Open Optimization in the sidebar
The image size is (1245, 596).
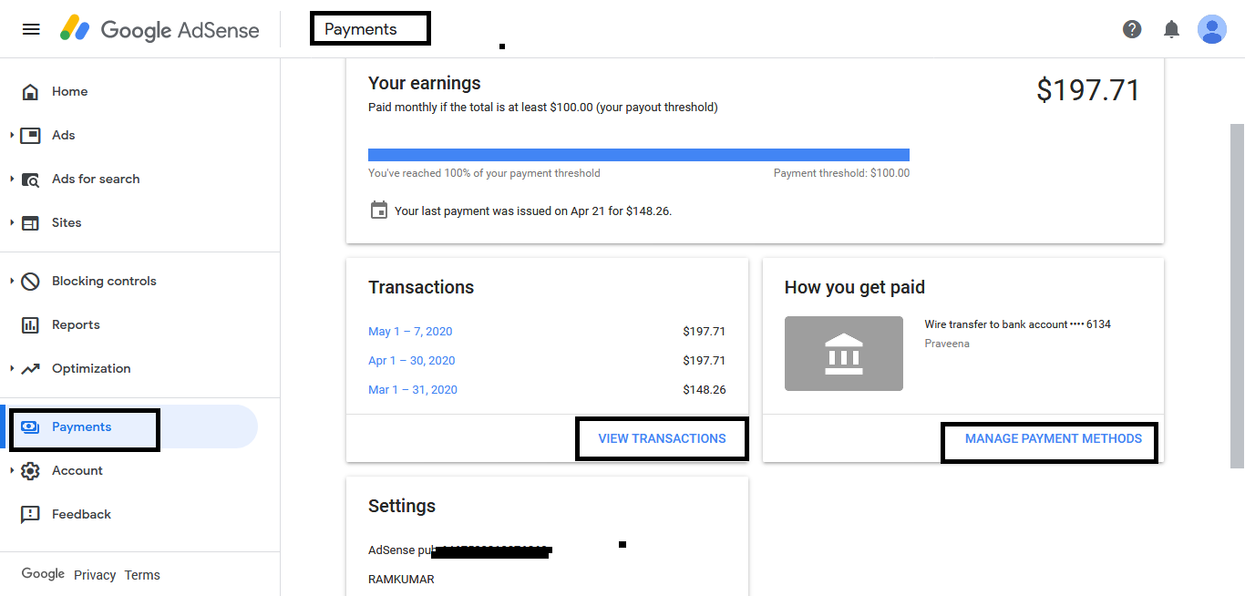coord(91,369)
